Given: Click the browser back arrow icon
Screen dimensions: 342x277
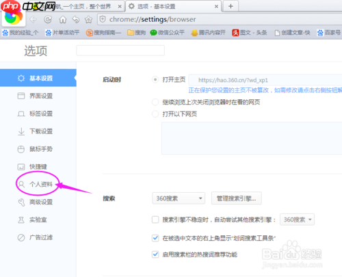Looking at the screenshot, I should point(34,20).
